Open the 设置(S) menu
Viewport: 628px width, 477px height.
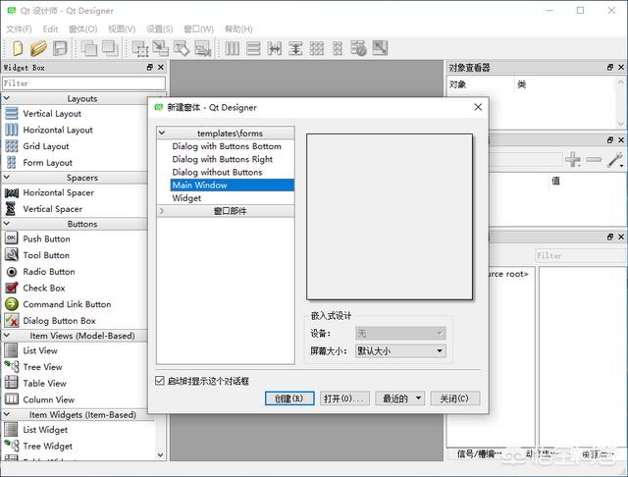(160, 28)
